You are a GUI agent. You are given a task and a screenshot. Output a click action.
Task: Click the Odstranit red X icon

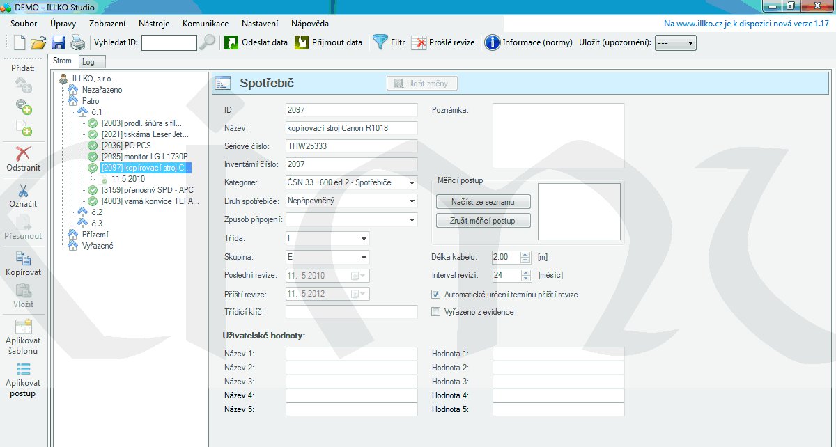[23, 154]
